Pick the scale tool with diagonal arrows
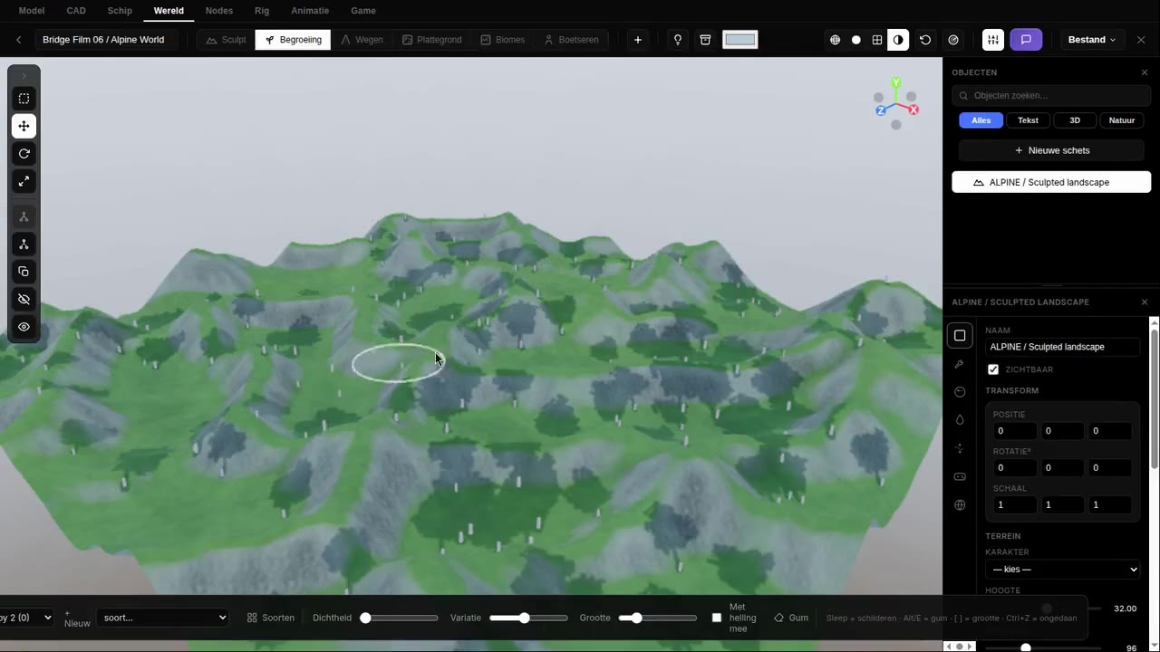 pos(24,181)
